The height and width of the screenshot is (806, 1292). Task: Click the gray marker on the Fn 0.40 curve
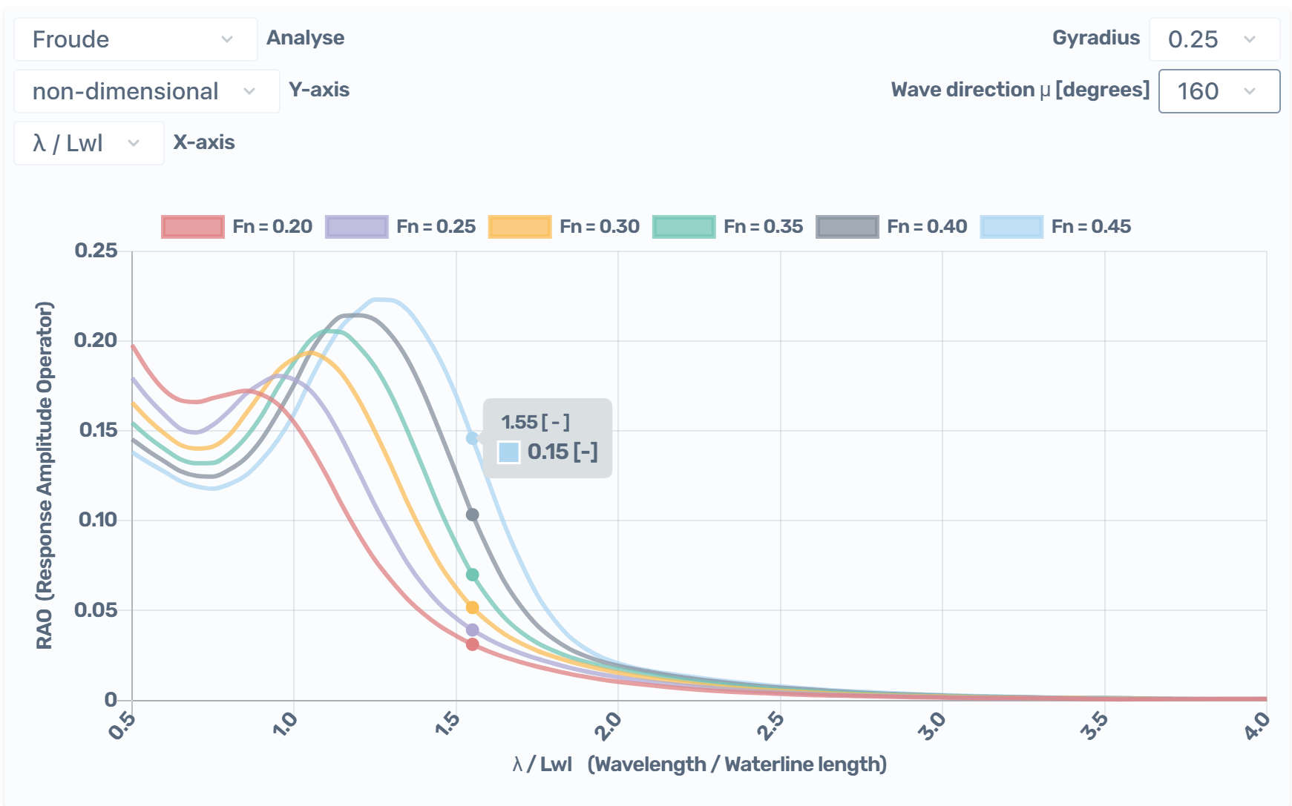pos(472,514)
